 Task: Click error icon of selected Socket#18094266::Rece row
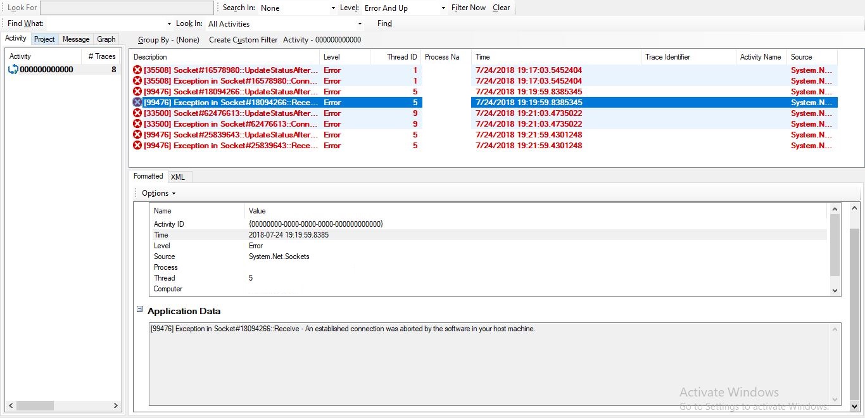coord(137,103)
